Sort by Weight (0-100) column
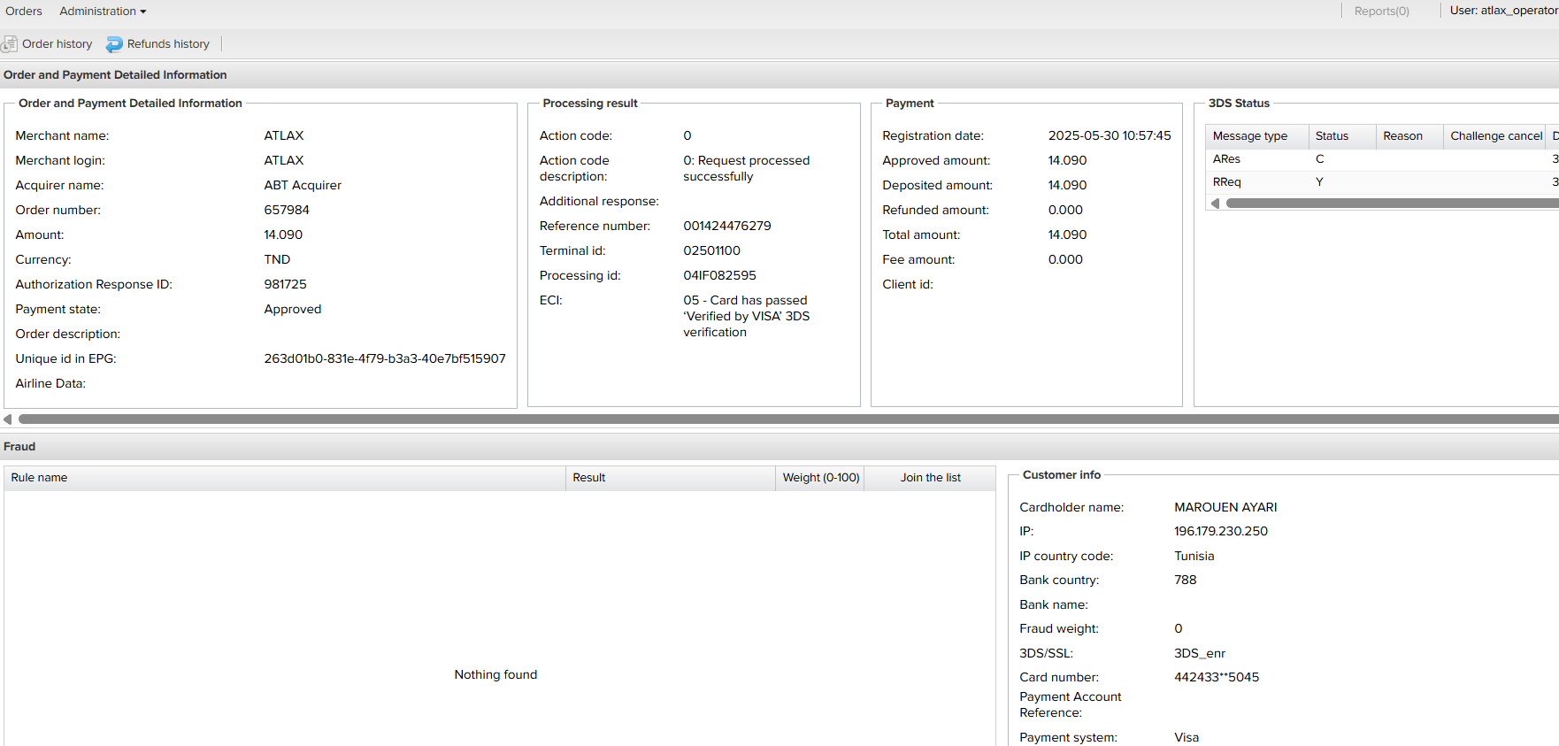This screenshot has width=1559, height=746. point(820,478)
